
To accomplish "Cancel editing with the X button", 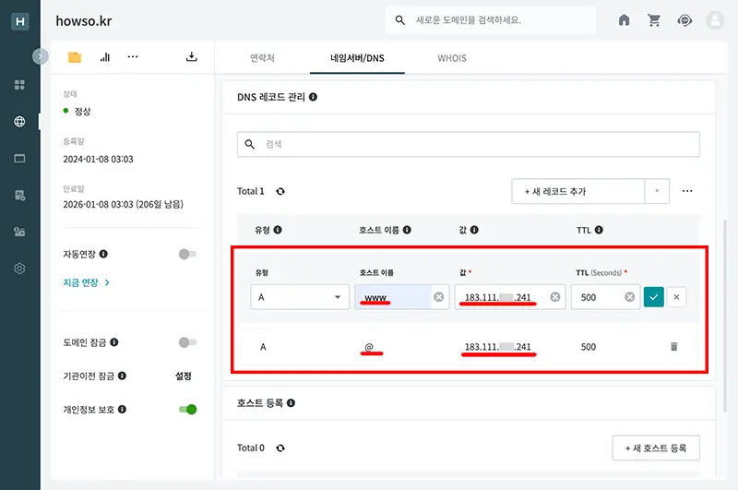I will 676,297.
